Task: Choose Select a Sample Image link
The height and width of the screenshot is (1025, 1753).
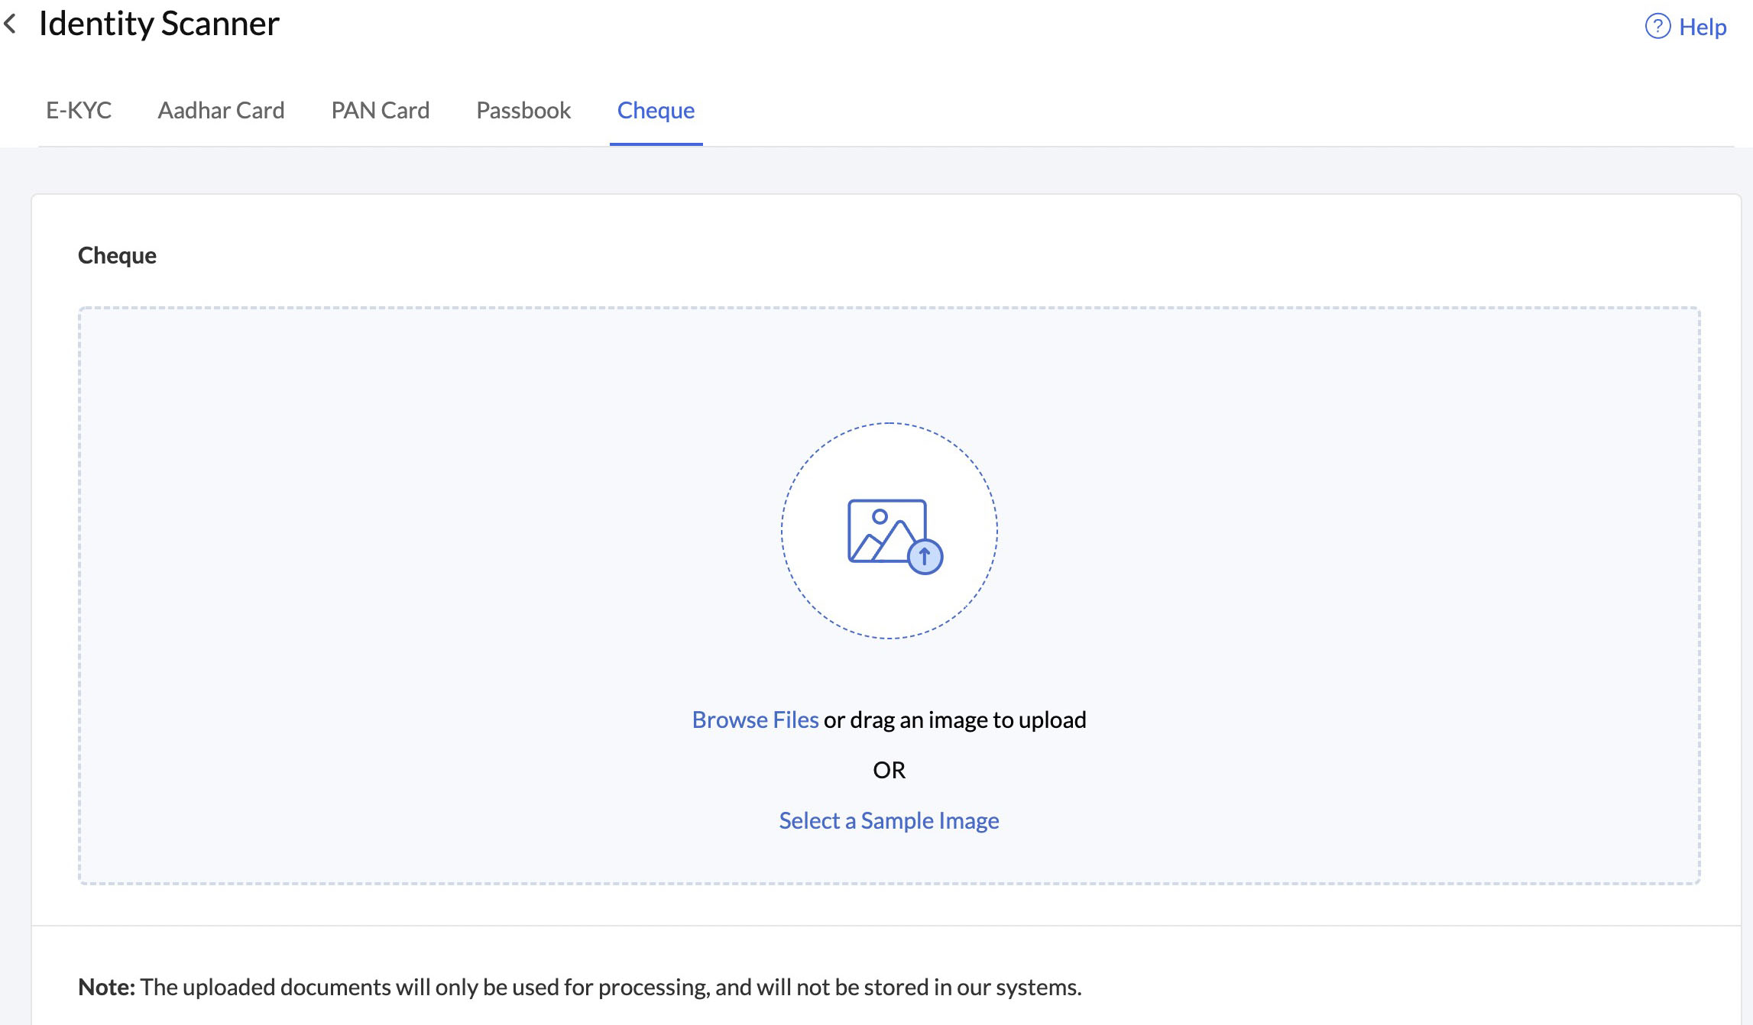Action: (x=889, y=820)
